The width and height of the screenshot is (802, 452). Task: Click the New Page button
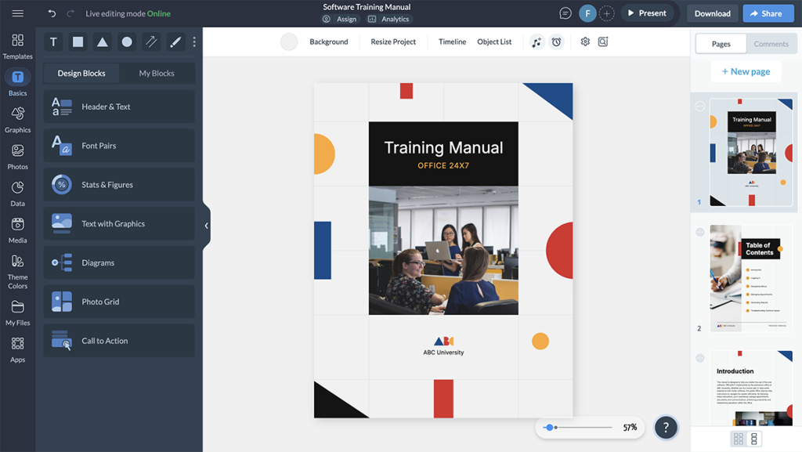pyautogui.click(x=746, y=71)
